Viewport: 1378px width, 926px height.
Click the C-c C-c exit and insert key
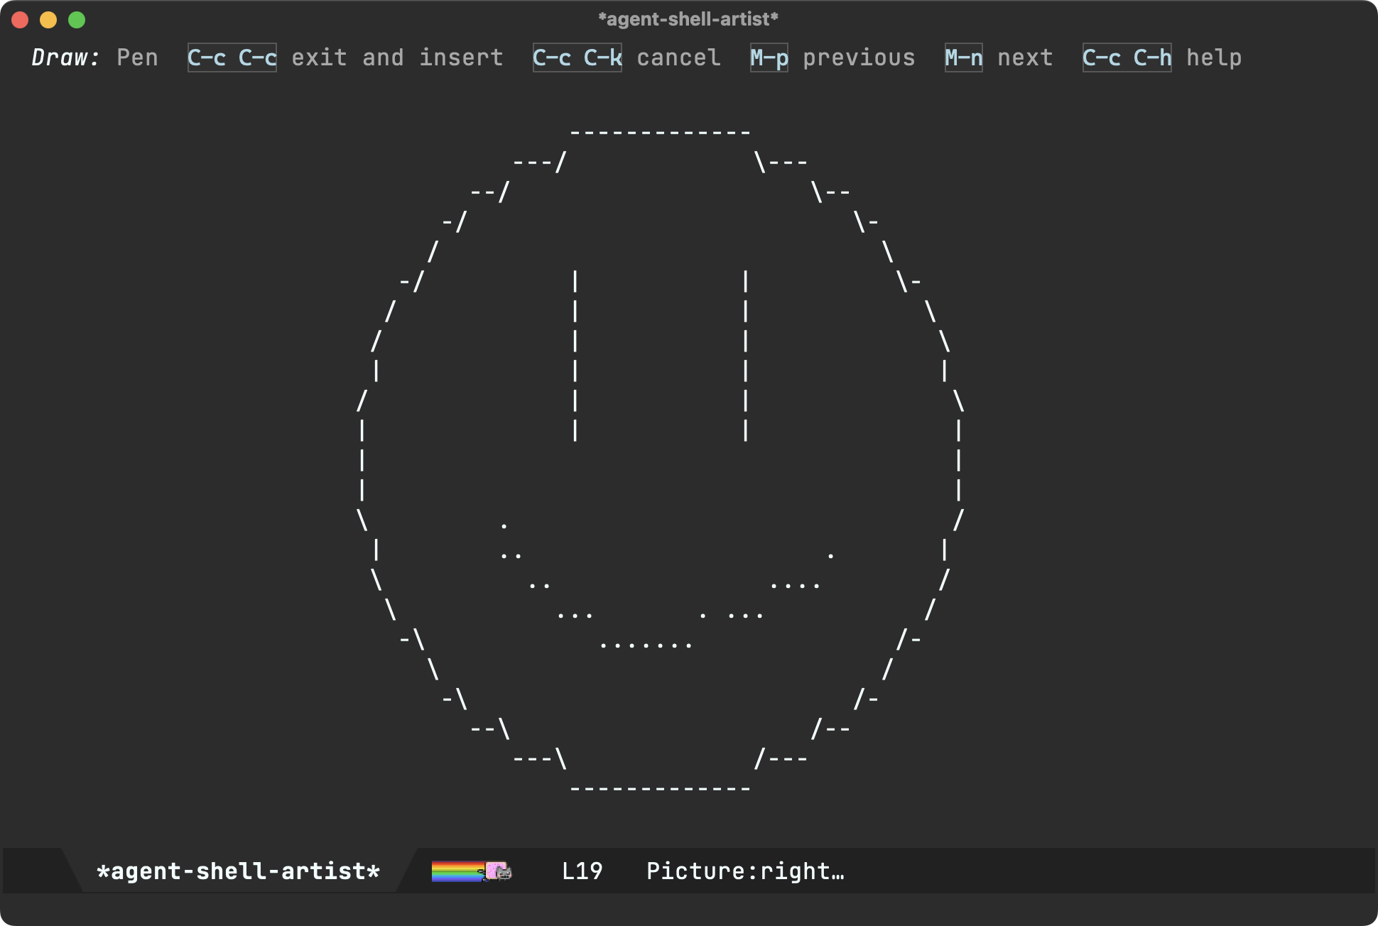click(345, 58)
